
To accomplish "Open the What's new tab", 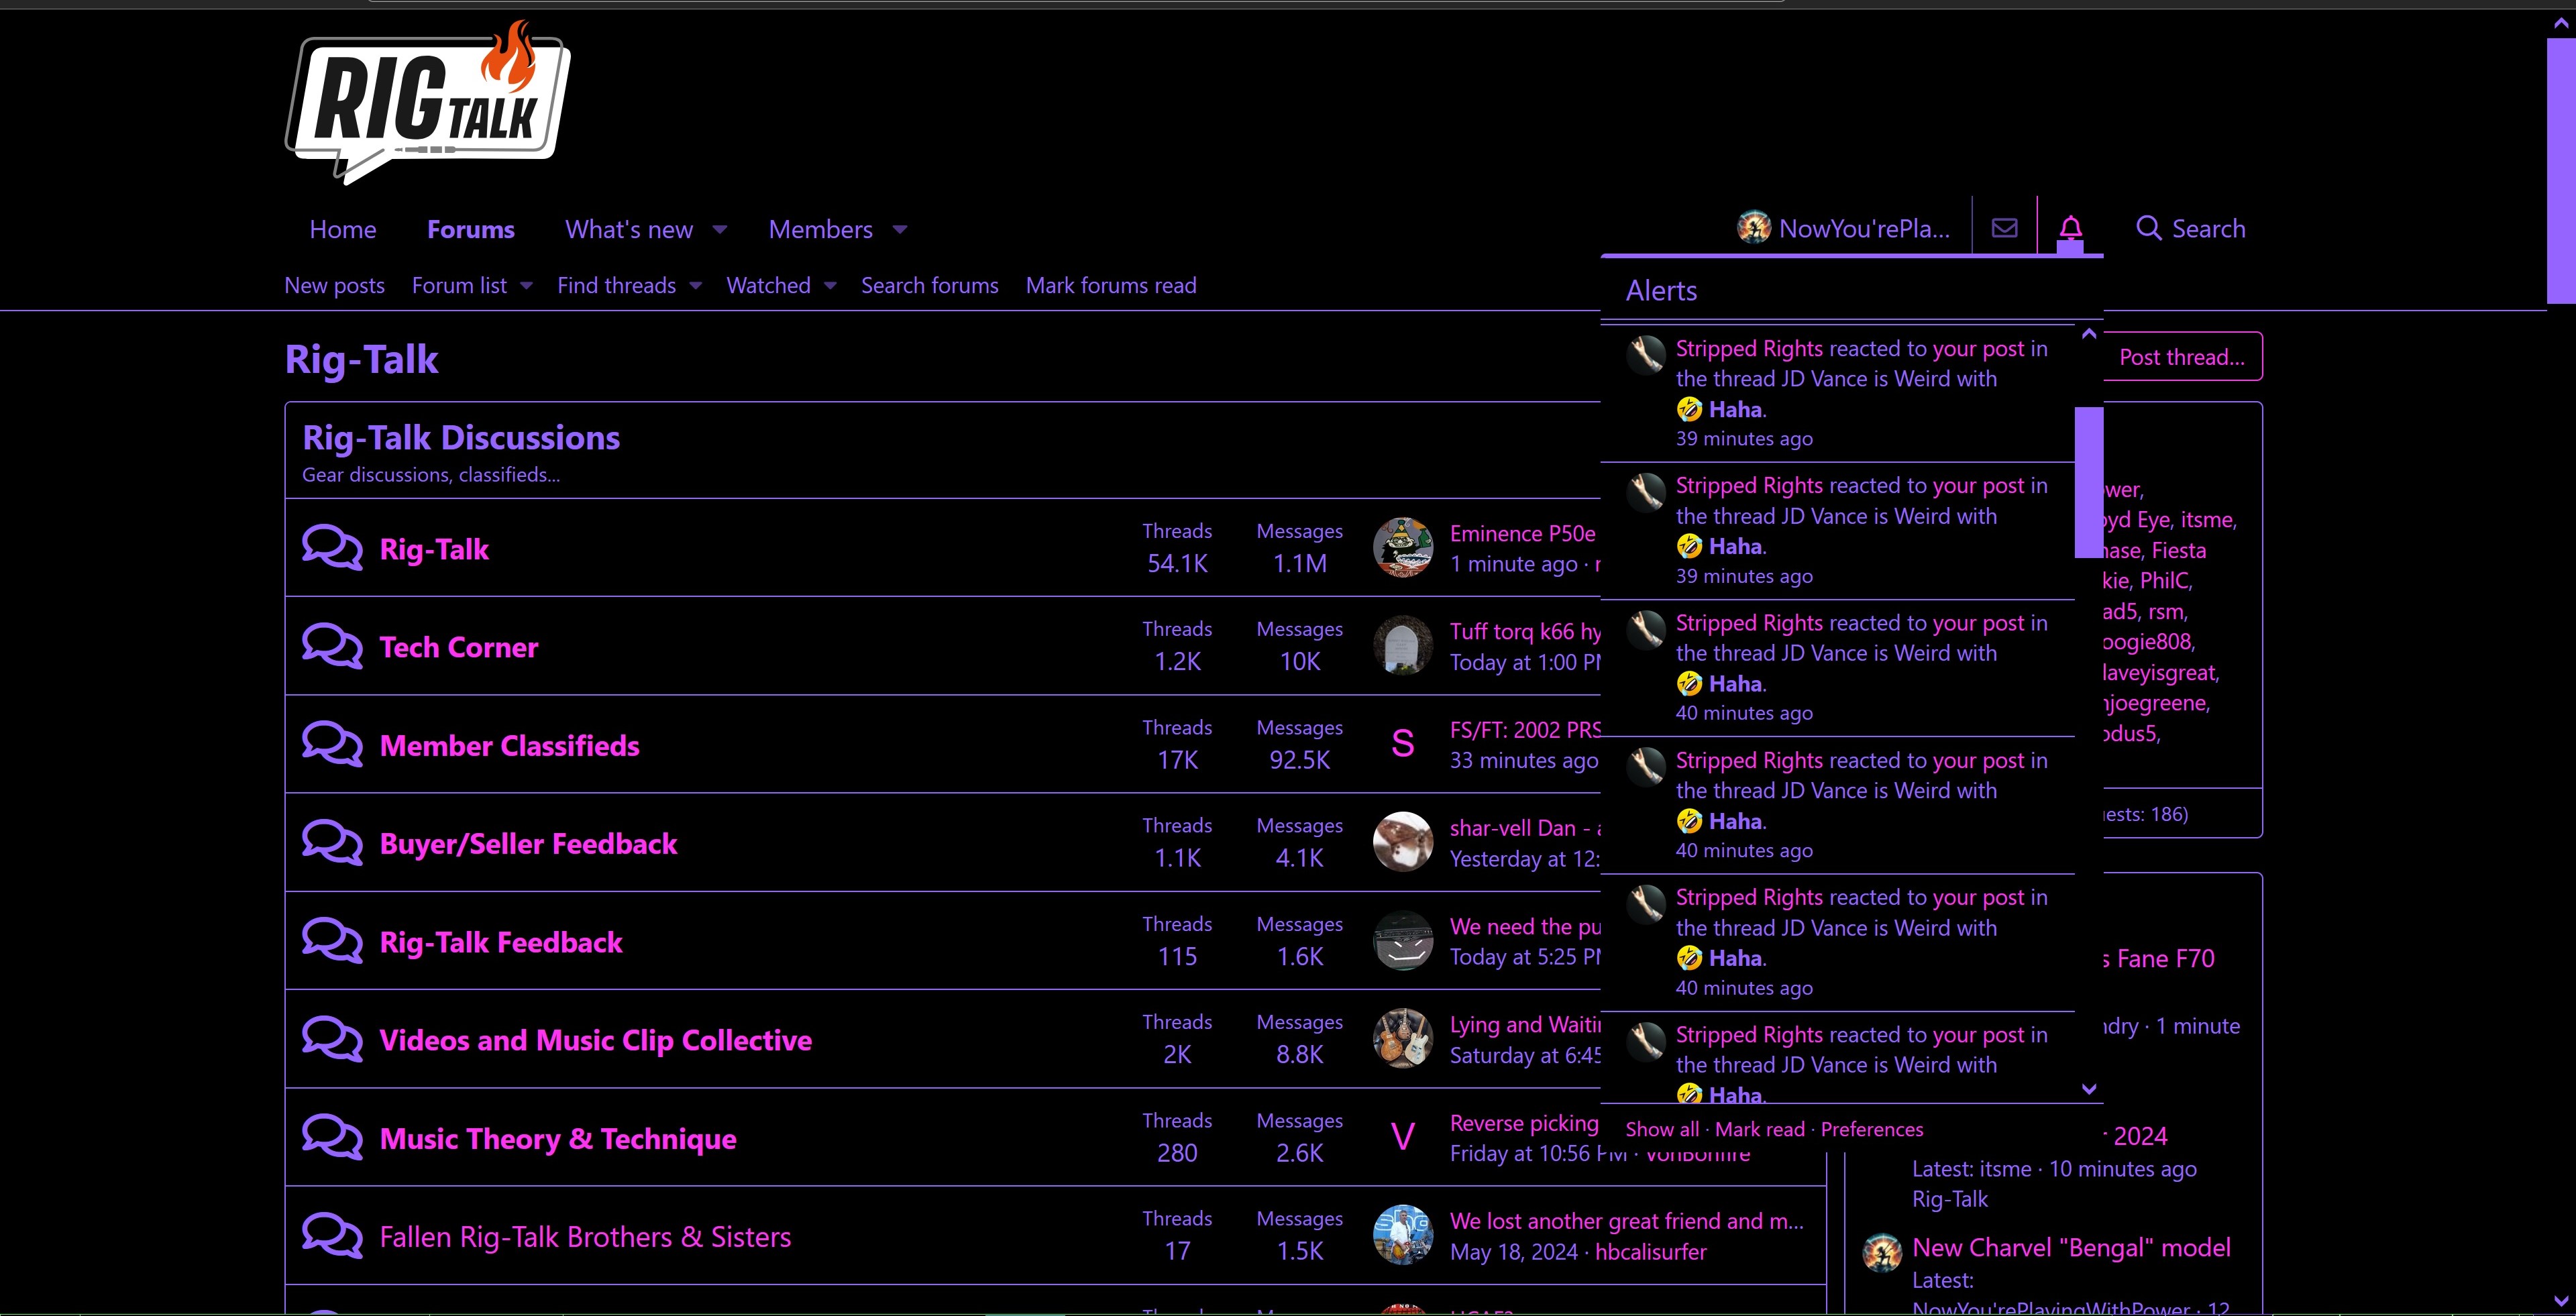I will [629, 229].
